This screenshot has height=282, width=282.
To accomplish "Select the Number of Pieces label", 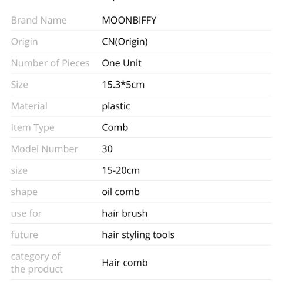I will pyautogui.click(x=51, y=63).
